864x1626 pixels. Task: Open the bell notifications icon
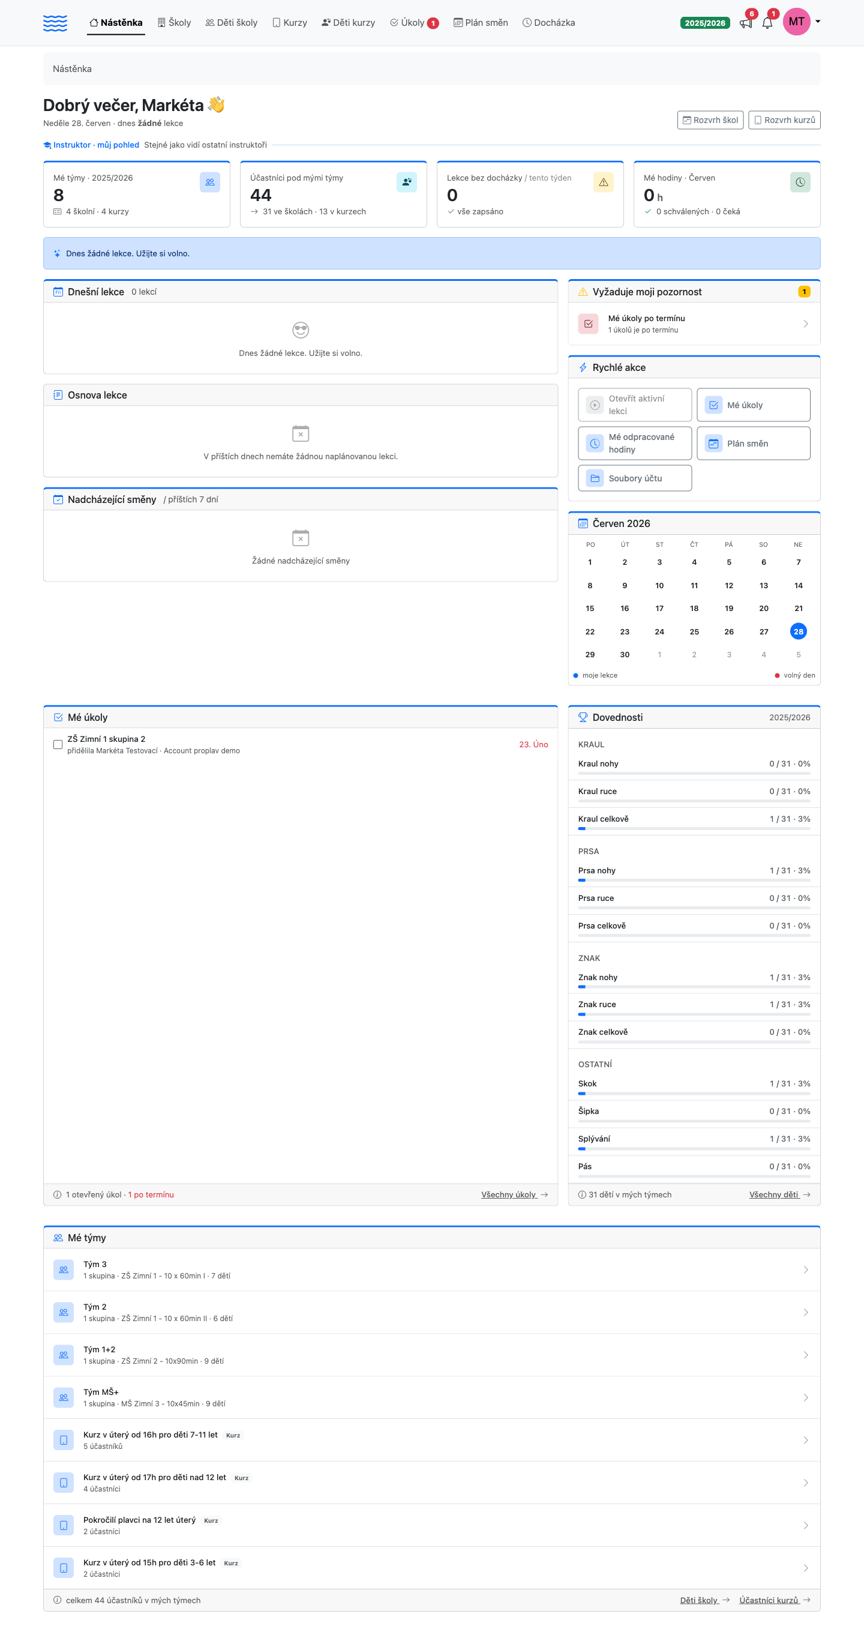767,23
